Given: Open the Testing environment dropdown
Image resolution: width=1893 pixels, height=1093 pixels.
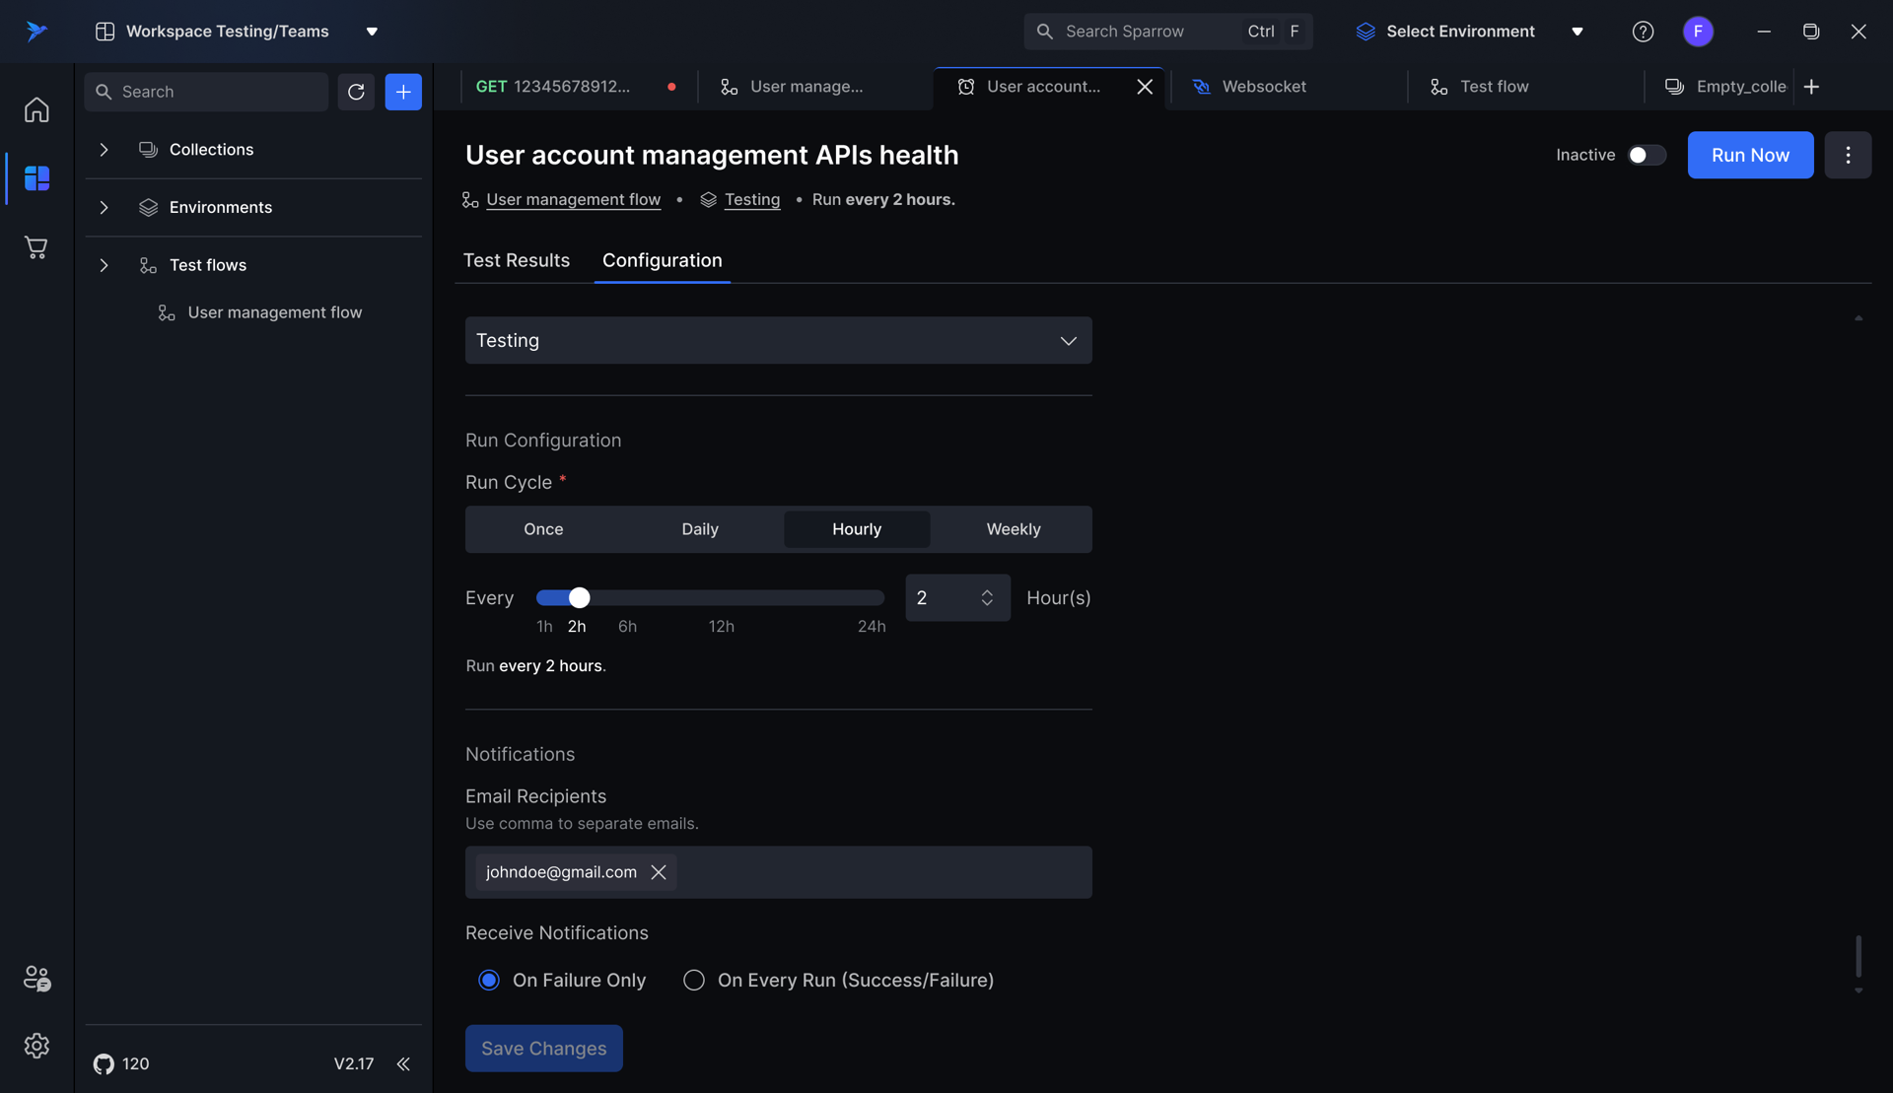Looking at the screenshot, I should (778, 340).
